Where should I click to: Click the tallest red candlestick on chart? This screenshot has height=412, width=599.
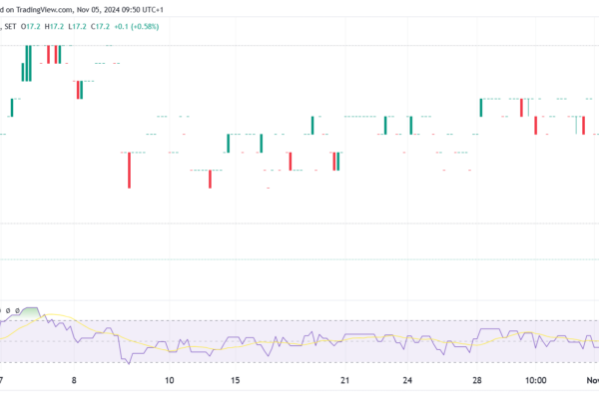(x=129, y=170)
